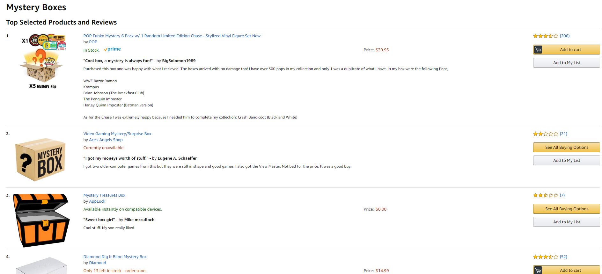
Task: Open the POP Funko Mystery 6 Pack title link
Action: point(172,36)
